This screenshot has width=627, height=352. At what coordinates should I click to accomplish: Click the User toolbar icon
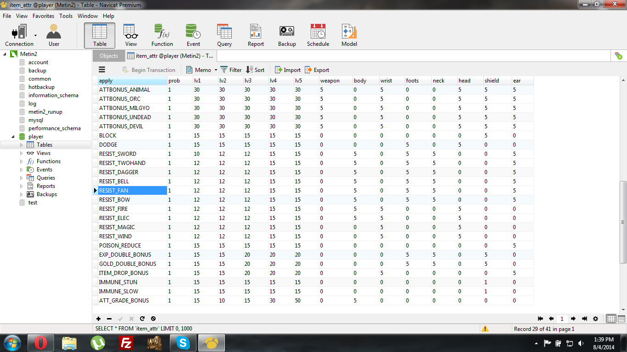click(54, 36)
